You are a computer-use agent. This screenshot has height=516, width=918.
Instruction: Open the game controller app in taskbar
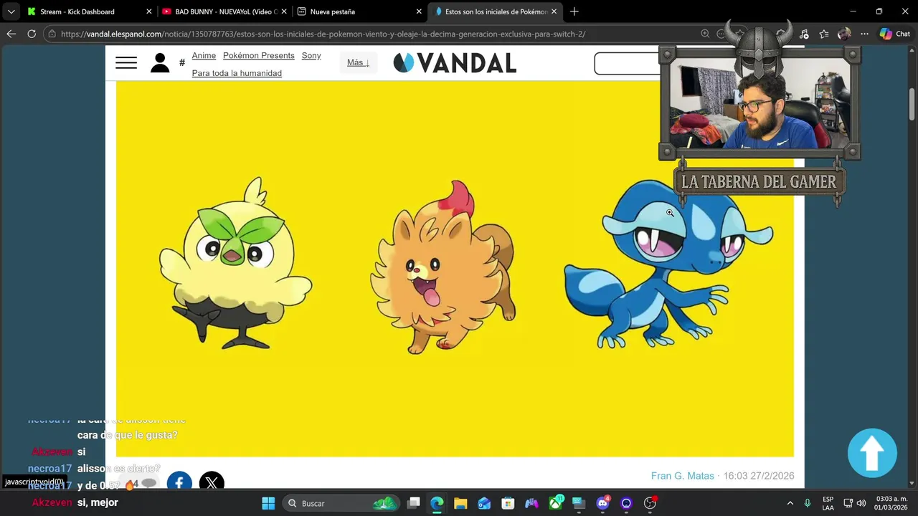(531, 503)
